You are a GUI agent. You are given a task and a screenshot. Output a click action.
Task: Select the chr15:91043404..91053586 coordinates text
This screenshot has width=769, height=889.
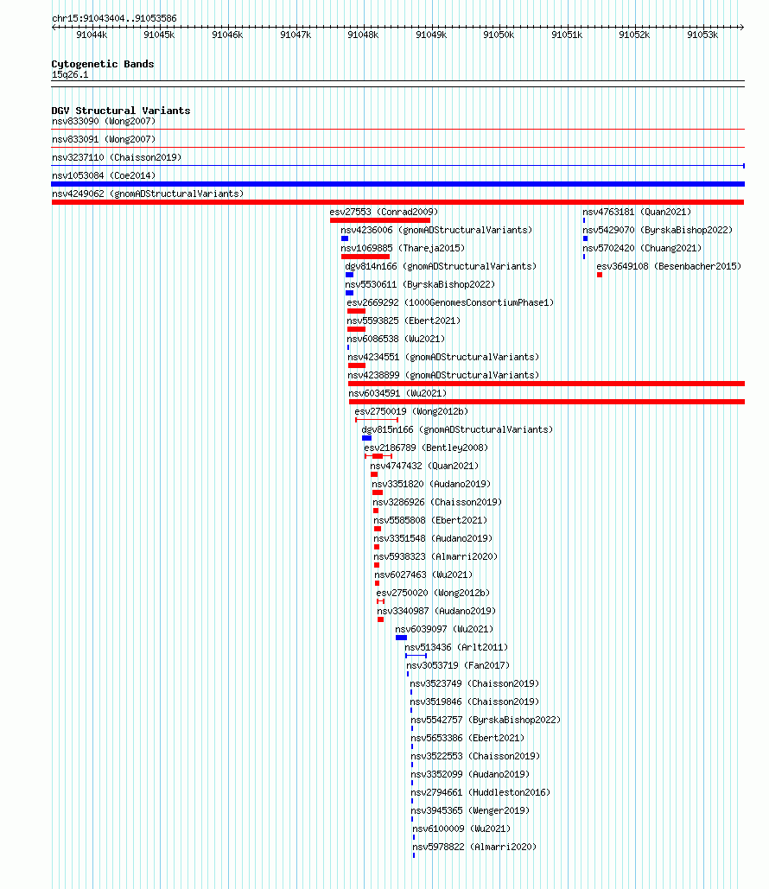pos(114,19)
